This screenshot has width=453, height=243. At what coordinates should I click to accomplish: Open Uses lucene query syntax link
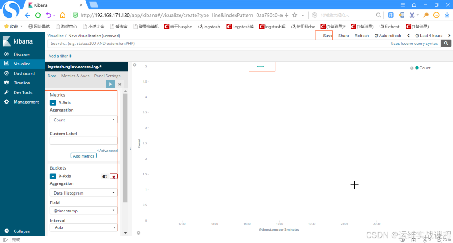pyautogui.click(x=414, y=43)
